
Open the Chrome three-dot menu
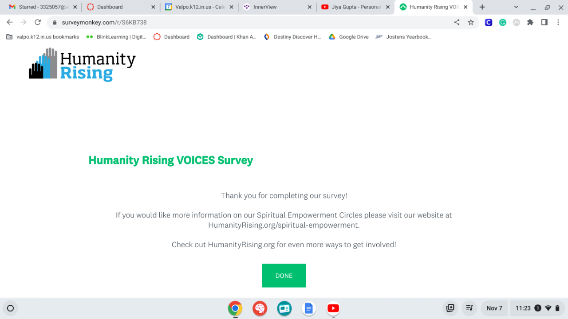(558, 22)
